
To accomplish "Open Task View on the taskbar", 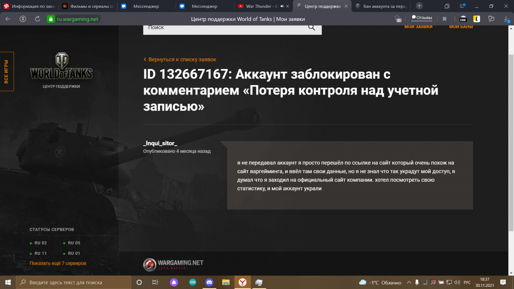I will (155, 282).
